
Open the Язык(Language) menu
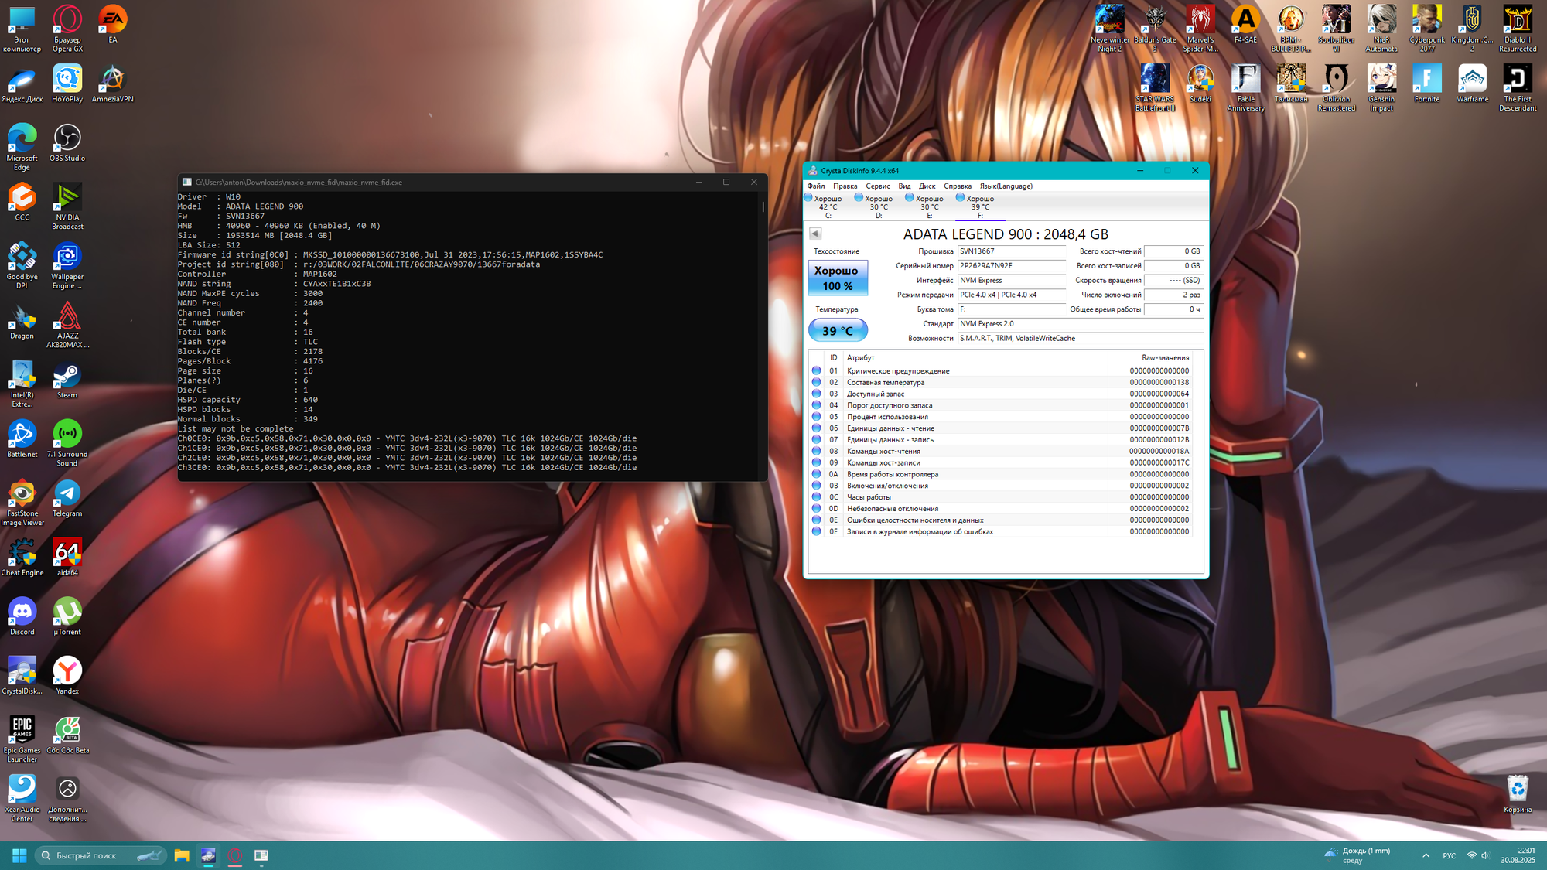1006,186
